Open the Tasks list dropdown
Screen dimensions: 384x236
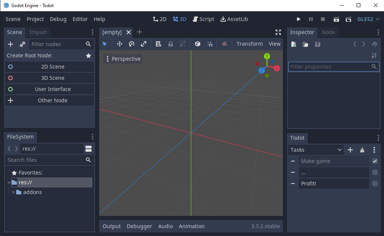[x=316, y=150]
